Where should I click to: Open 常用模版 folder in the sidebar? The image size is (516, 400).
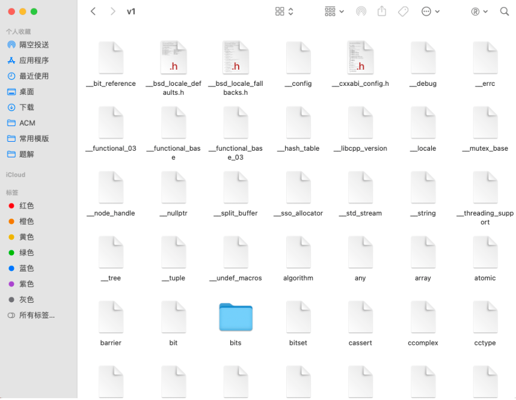coord(28,139)
